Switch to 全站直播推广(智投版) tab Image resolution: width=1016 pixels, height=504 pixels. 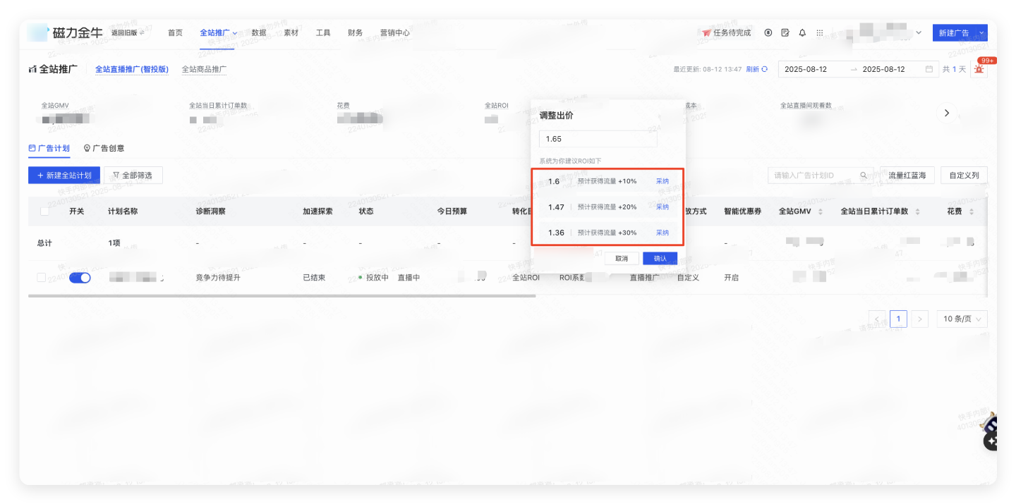132,69
